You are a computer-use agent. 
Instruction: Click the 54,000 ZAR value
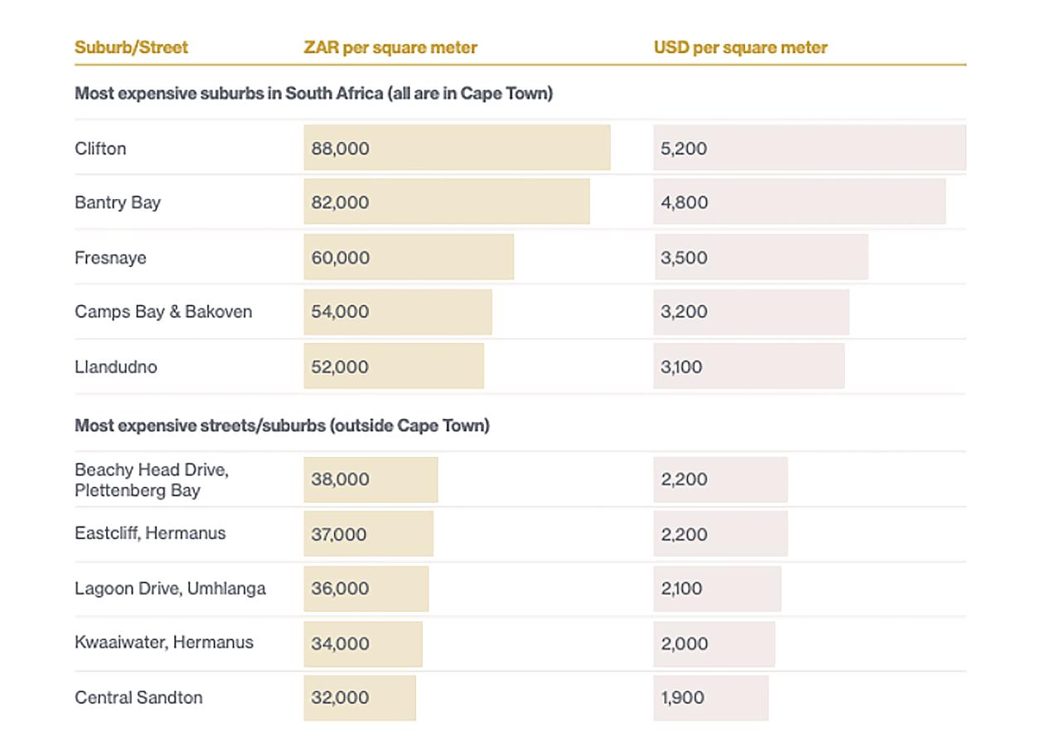[340, 312]
